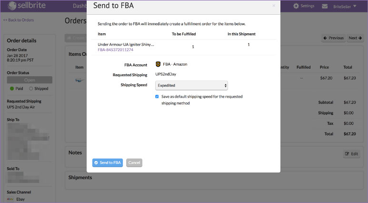Select the Shipped status radio
Screen dimensions: 368x203
click(31, 89)
